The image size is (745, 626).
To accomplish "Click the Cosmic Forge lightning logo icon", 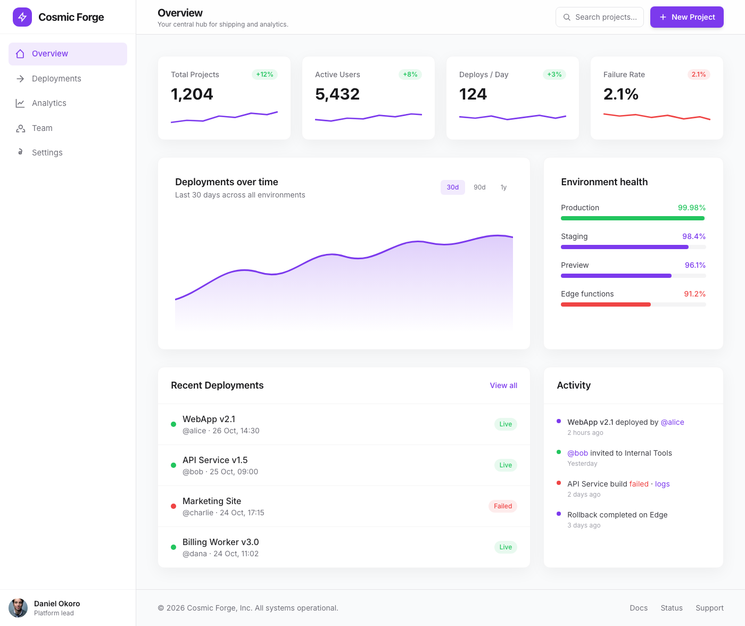I will [x=22, y=17].
